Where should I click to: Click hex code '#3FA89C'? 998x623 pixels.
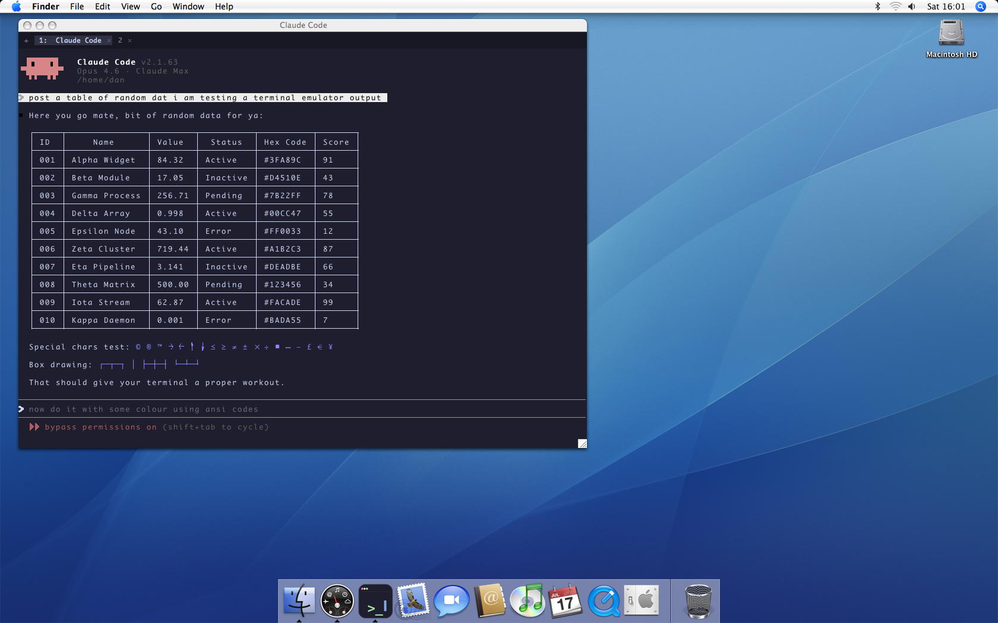point(282,160)
